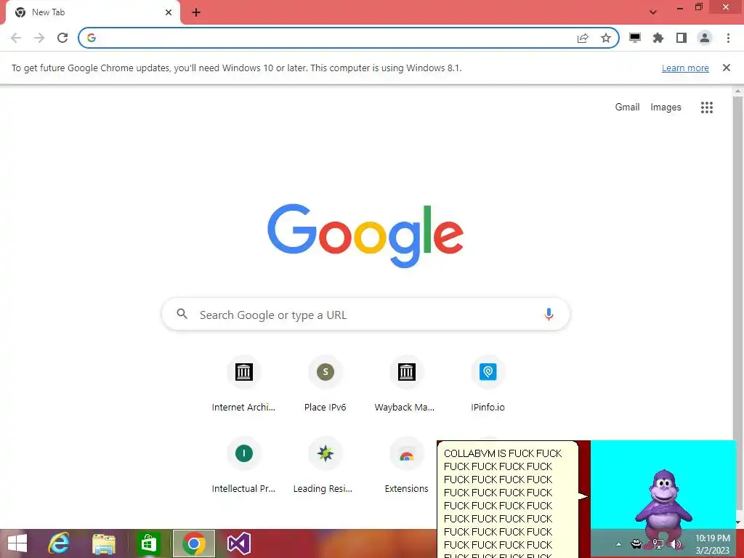Minimize the Chrome window
The image size is (744, 558).
679,8
